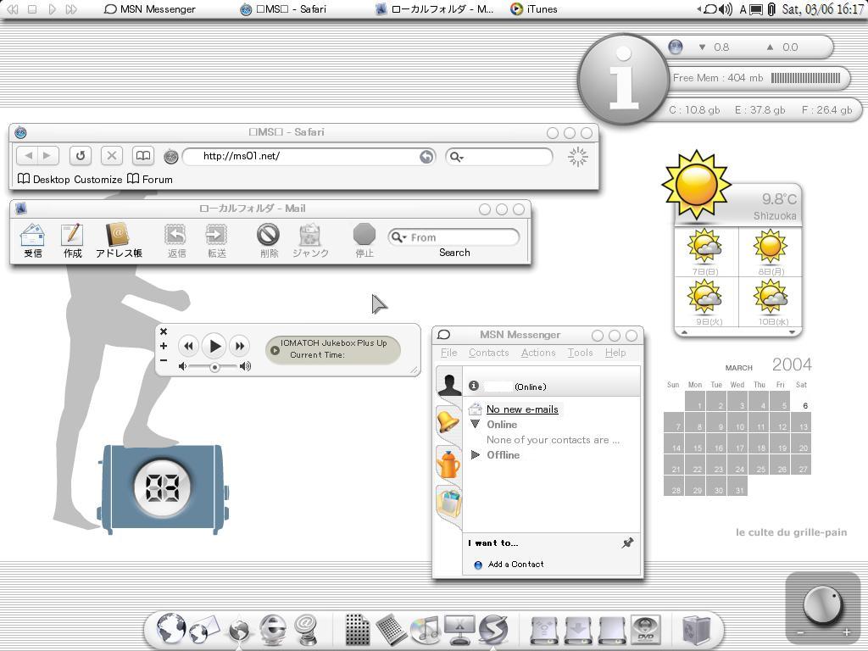Toggle the pin icon beside 'I want to...'

(628, 542)
